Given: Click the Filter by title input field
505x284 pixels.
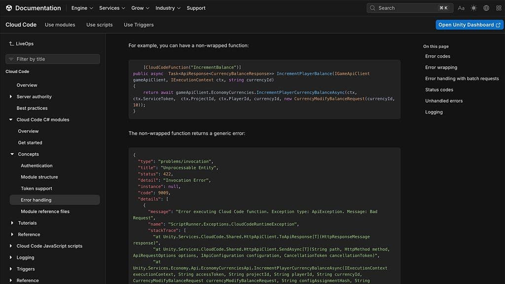Looking at the screenshot, I should click(x=52, y=59).
